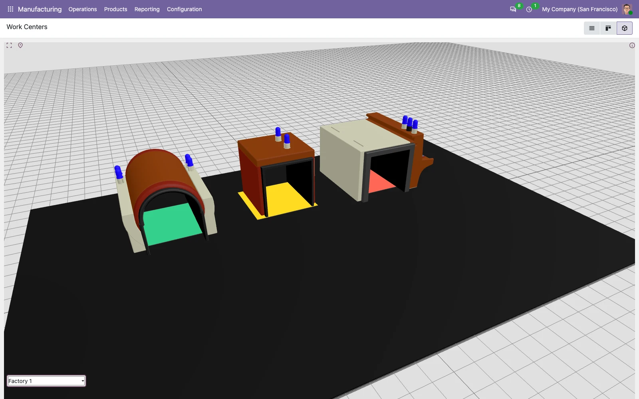Open the Reporting menu

pos(147,9)
